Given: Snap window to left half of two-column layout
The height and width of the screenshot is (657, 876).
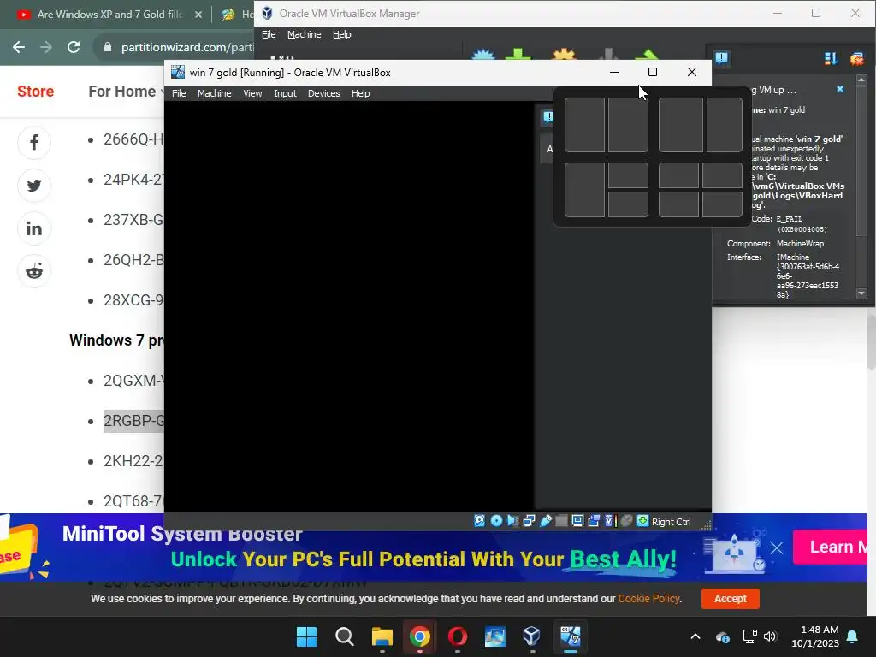Looking at the screenshot, I should 584,125.
